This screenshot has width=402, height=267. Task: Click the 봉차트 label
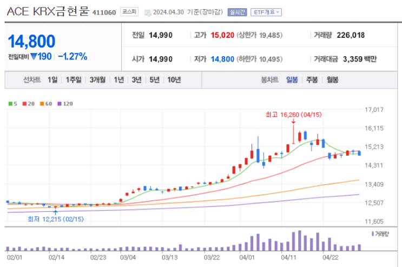(x=269, y=80)
